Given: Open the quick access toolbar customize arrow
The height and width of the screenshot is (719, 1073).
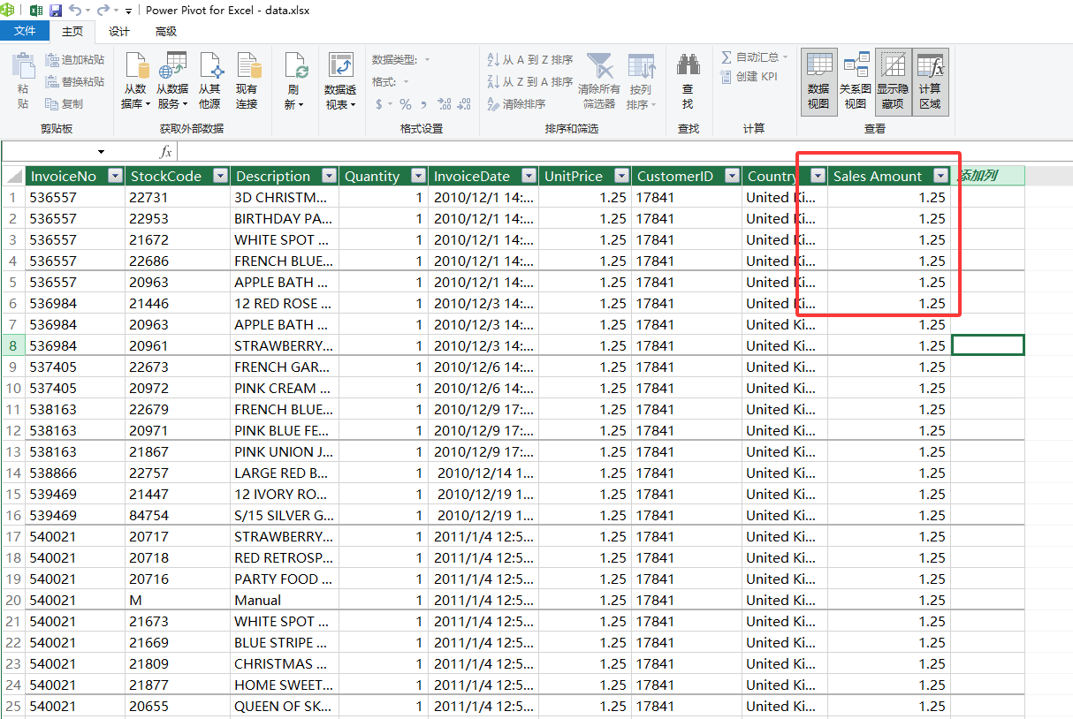Looking at the screenshot, I should [129, 11].
